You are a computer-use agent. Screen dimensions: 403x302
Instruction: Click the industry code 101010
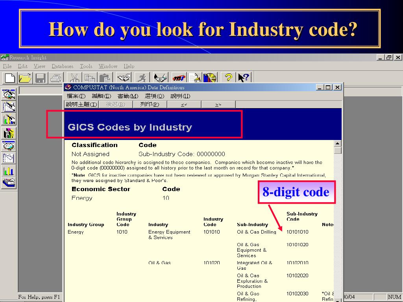211,232
